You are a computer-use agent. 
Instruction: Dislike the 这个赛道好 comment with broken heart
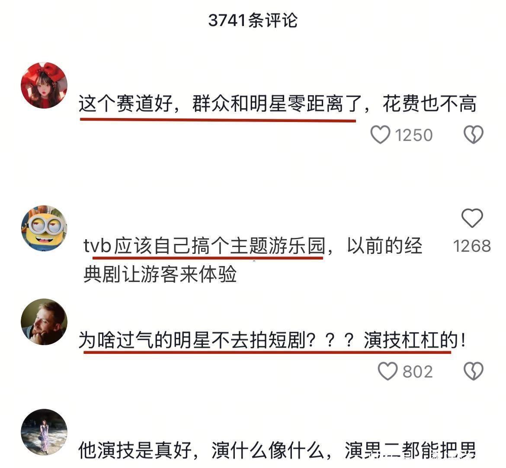pos(474,135)
